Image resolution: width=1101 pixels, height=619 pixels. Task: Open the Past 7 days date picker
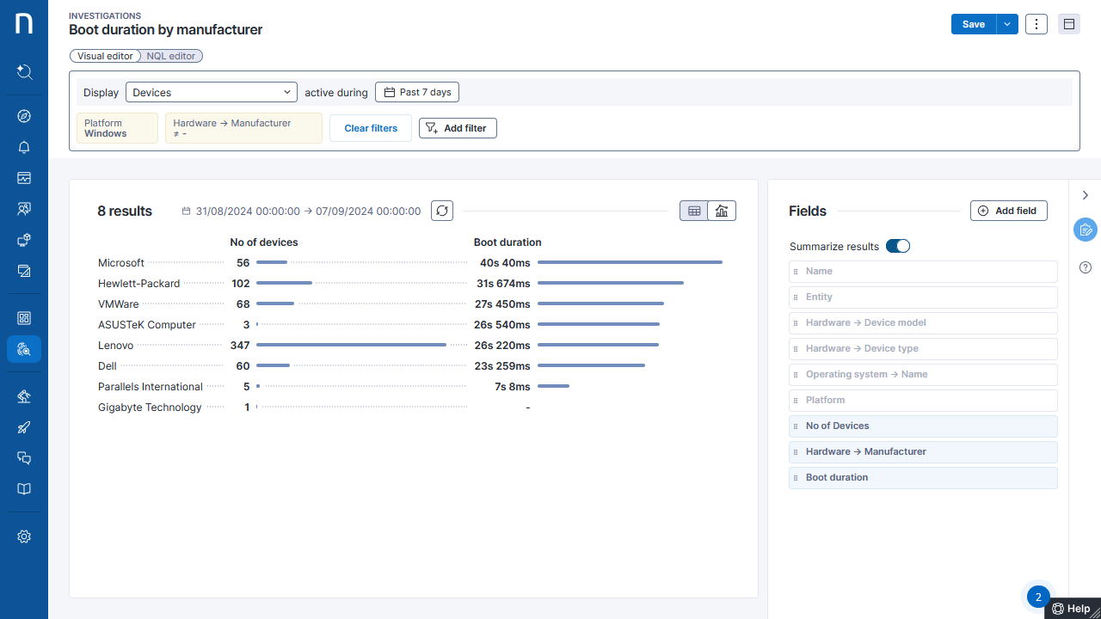pyautogui.click(x=417, y=92)
